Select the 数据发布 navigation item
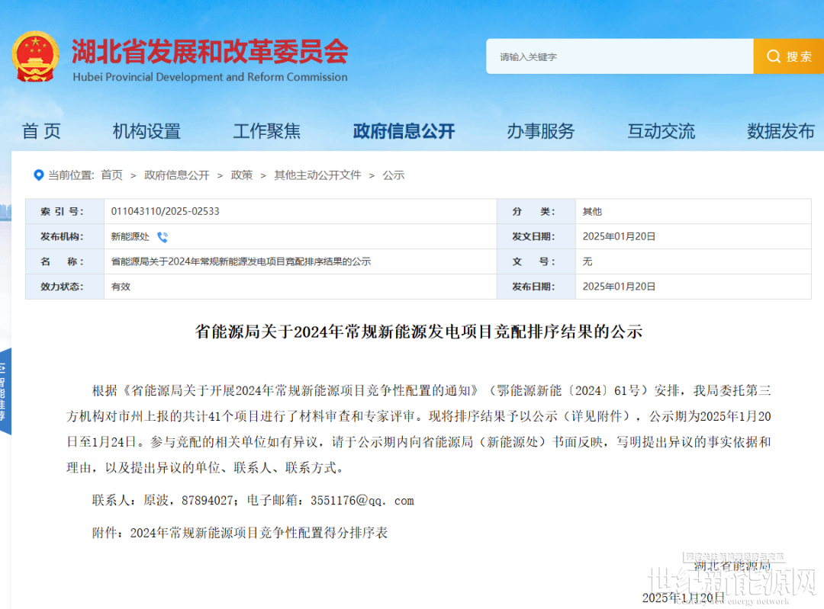 [x=781, y=131]
